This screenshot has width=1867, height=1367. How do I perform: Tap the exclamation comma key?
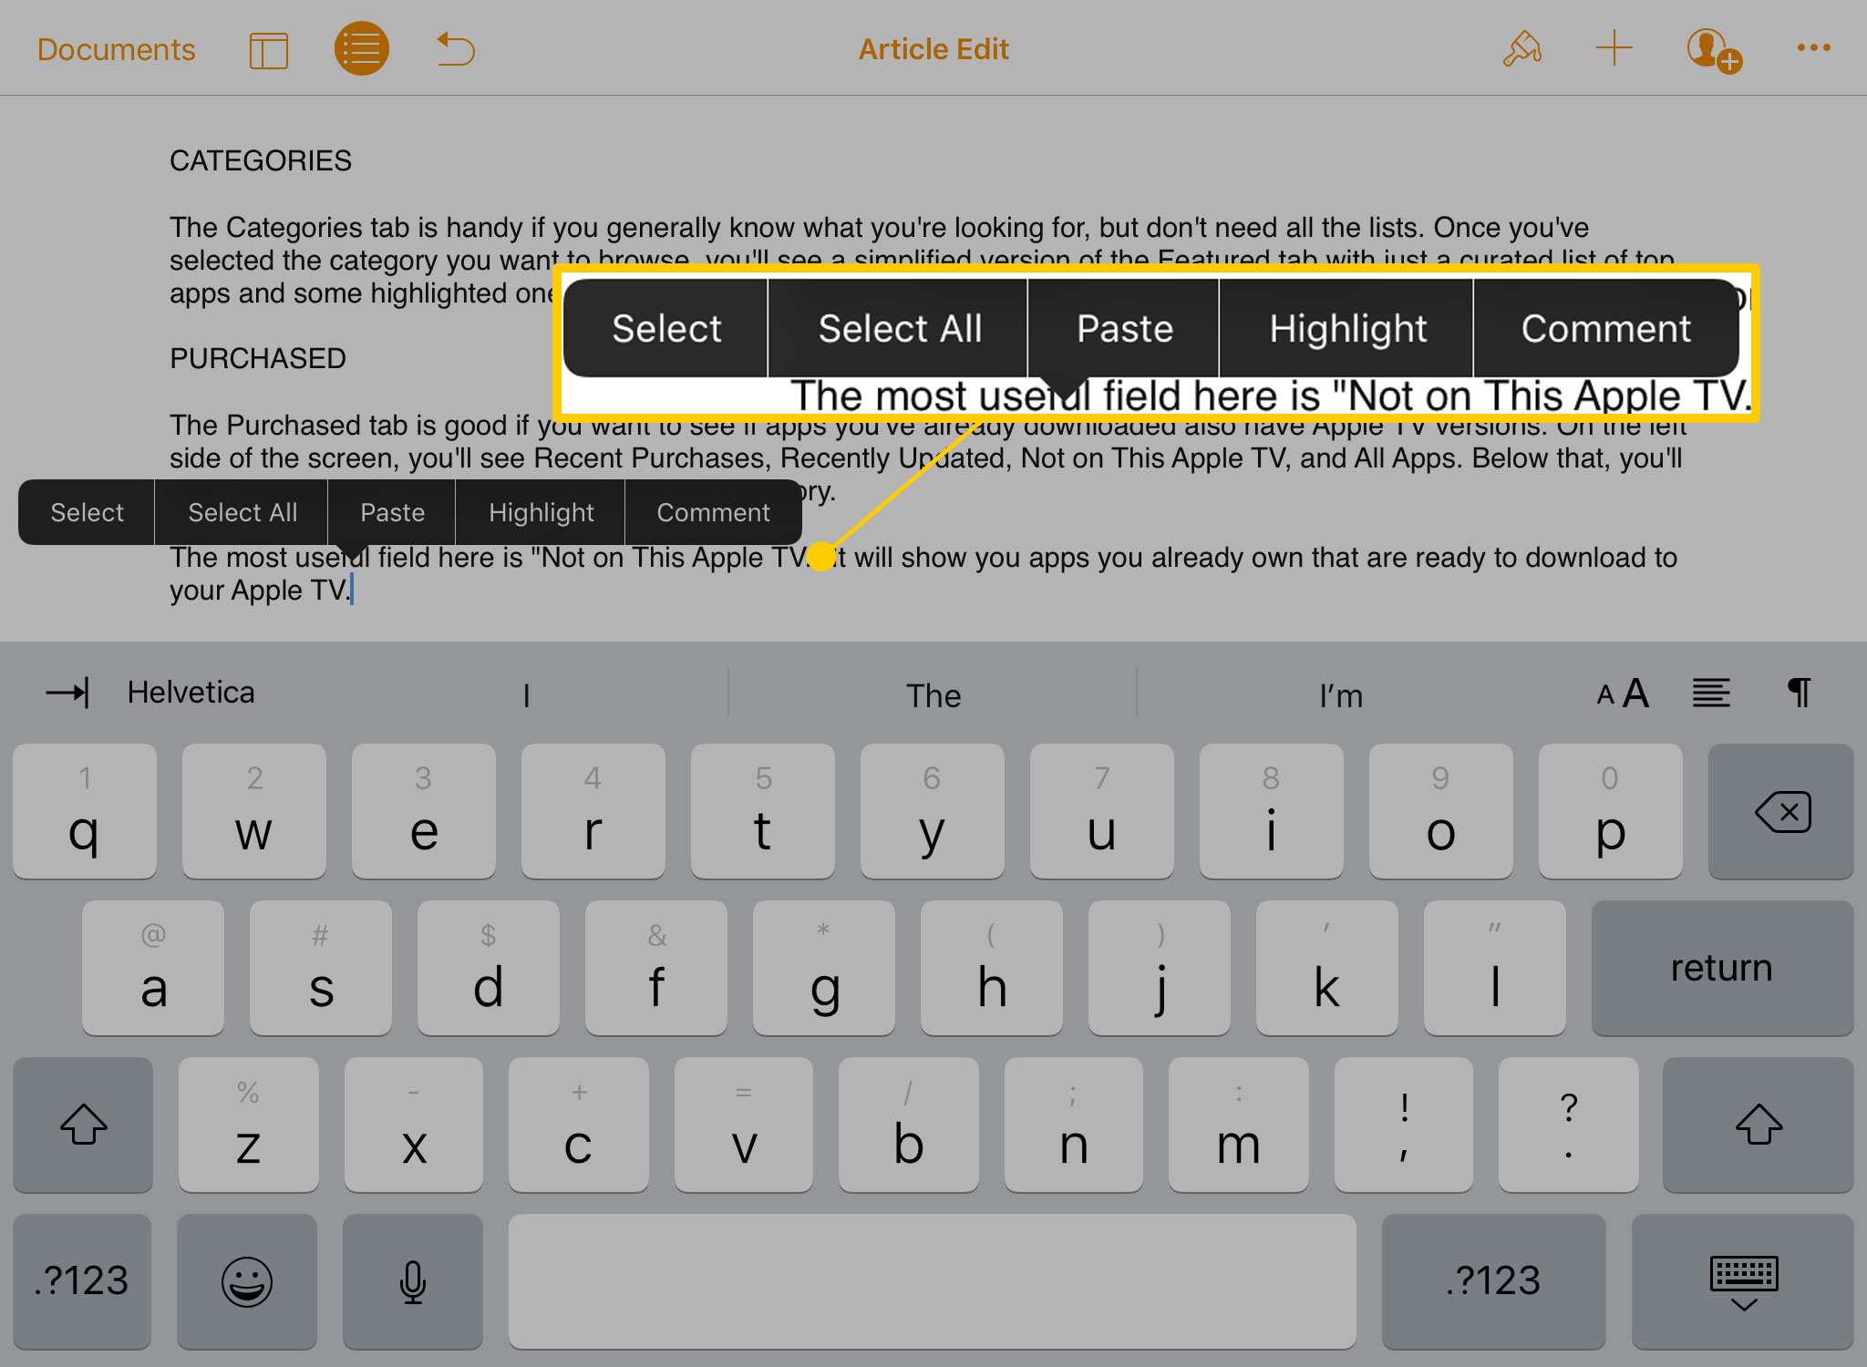1404,1125
